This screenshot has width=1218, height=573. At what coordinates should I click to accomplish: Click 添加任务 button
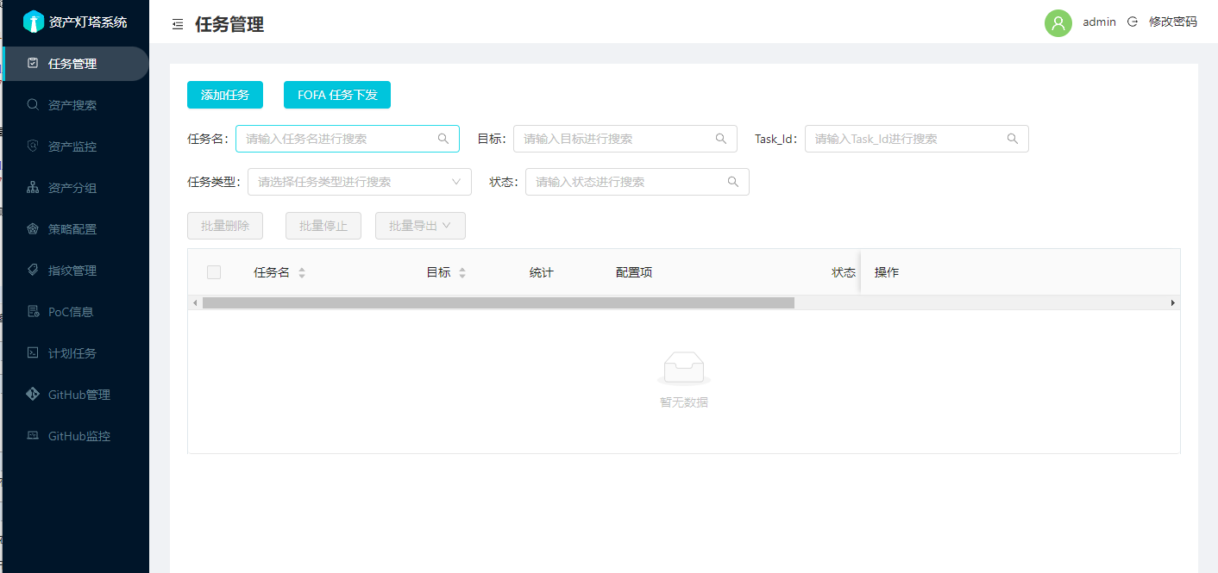[x=225, y=95]
